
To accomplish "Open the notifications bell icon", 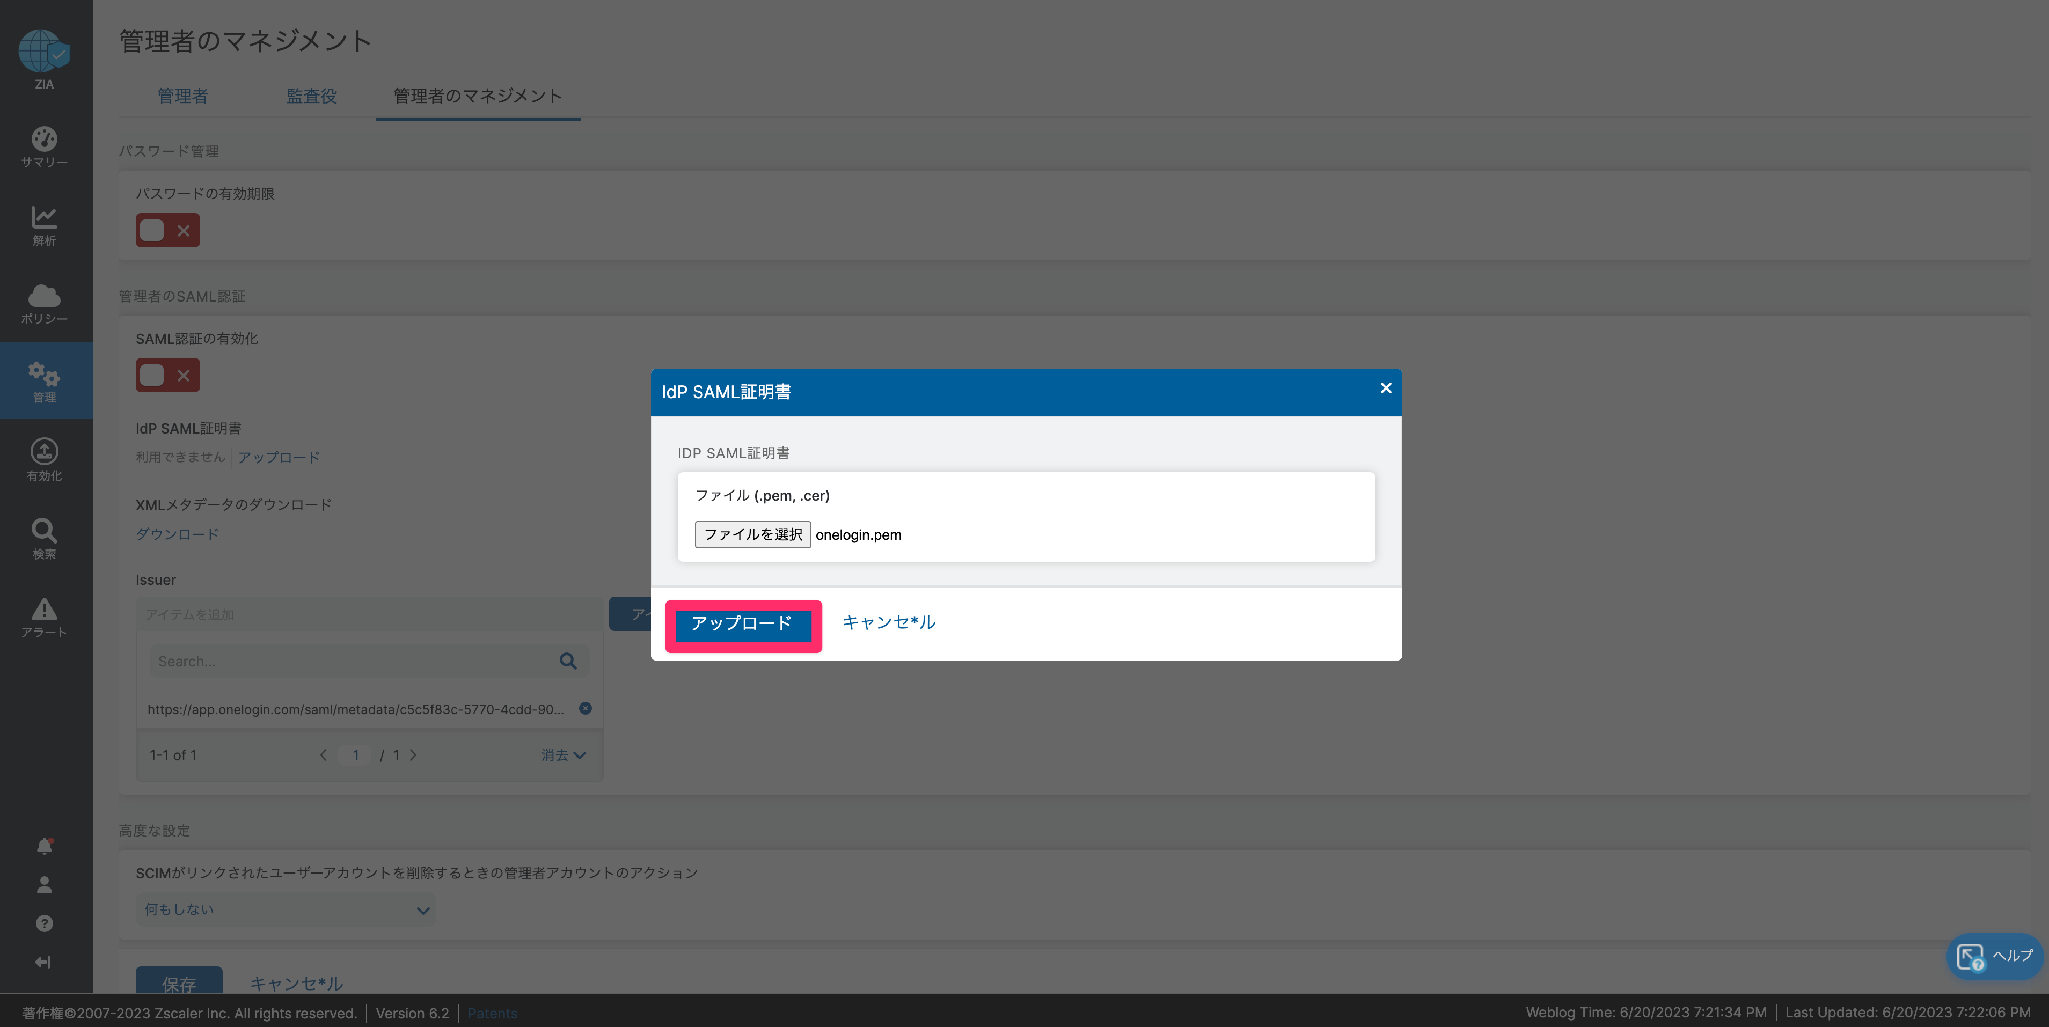I will pos(45,846).
